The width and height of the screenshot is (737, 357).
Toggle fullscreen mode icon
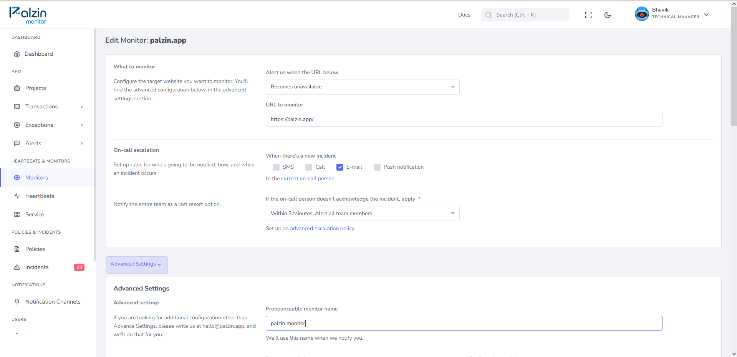588,15
